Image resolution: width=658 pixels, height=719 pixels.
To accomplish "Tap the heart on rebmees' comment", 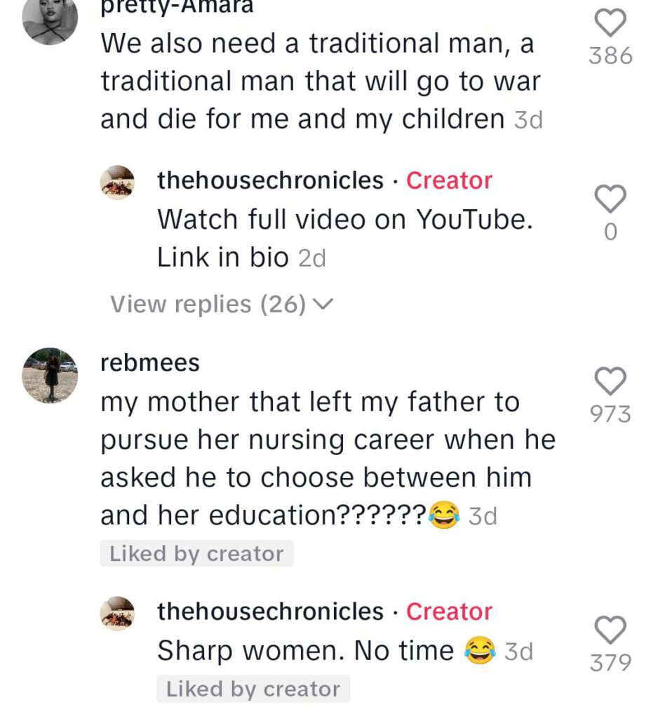I will pyautogui.click(x=610, y=381).
